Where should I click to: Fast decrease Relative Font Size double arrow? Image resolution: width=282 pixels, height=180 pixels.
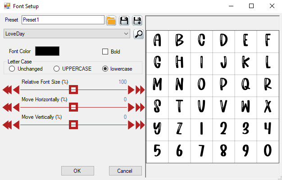[7, 90]
